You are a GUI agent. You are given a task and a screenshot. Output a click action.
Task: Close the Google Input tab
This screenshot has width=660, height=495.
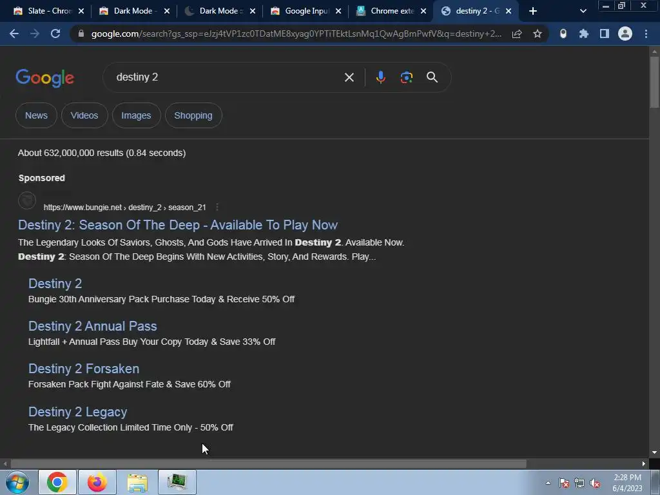pyautogui.click(x=338, y=12)
